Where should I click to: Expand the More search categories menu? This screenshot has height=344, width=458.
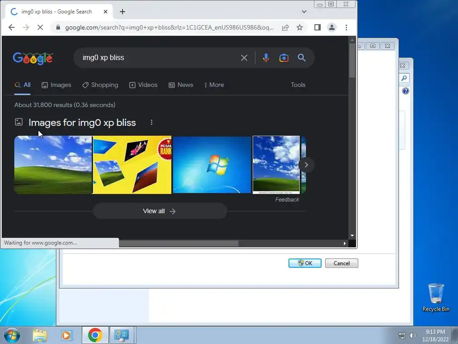pyautogui.click(x=214, y=85)
